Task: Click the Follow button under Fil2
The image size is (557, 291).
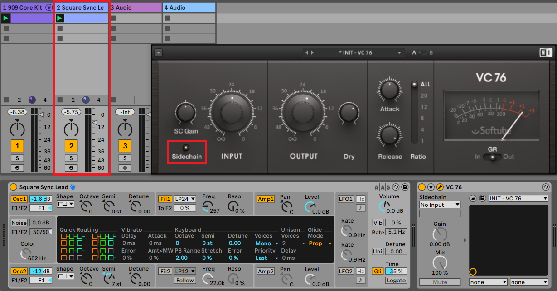Action: click(x=185, y=280)
